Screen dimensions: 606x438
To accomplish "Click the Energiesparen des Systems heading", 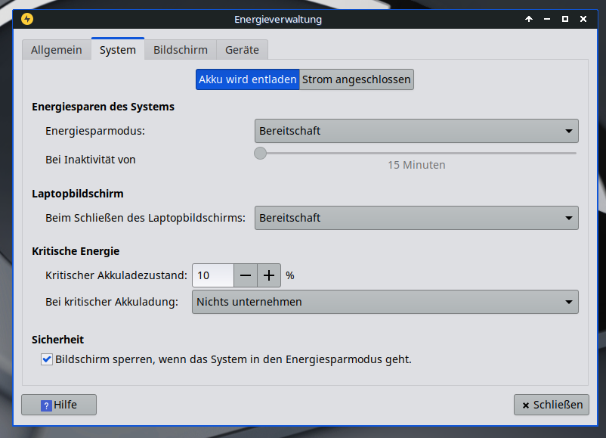I will click(104, 107).
